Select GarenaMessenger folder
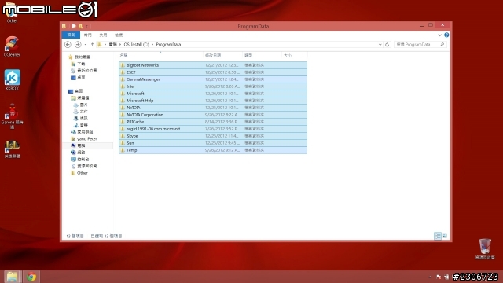The height and width of the screenshot is (283, 503). point(213,79)
